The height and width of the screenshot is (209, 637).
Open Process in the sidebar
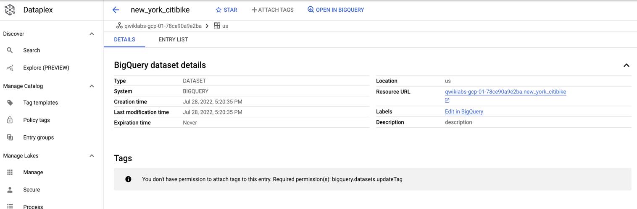[33, 206]
